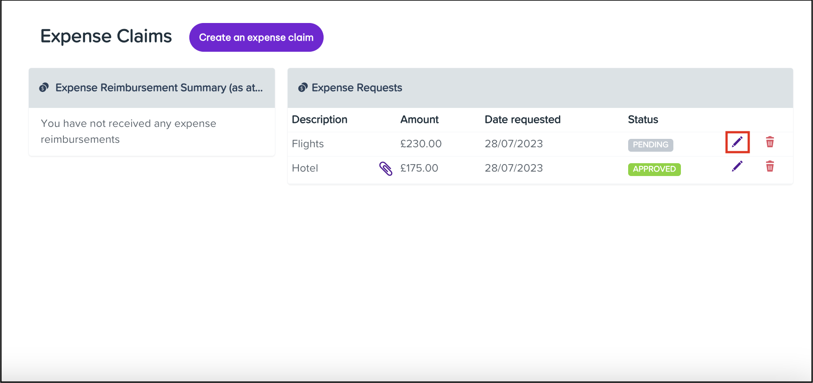Image resolution: width=813 pixels, height=383 pixels.
Task: Click the Reimbursement Summary coin icon
Action: tap(44, 88)
